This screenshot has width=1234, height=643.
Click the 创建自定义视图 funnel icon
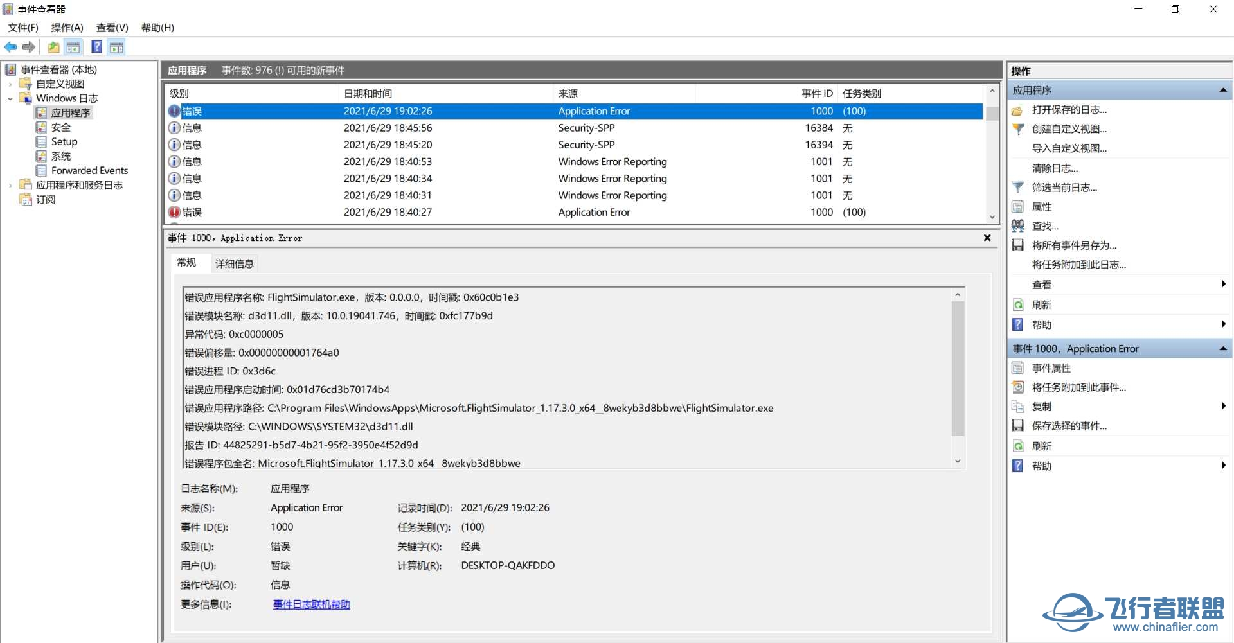pos(1017,129)
